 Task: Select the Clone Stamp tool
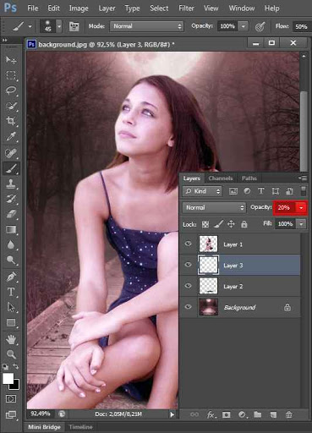point(11,184)
